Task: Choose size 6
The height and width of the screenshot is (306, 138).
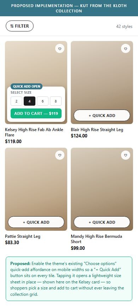Action: [x=42, y=101]
